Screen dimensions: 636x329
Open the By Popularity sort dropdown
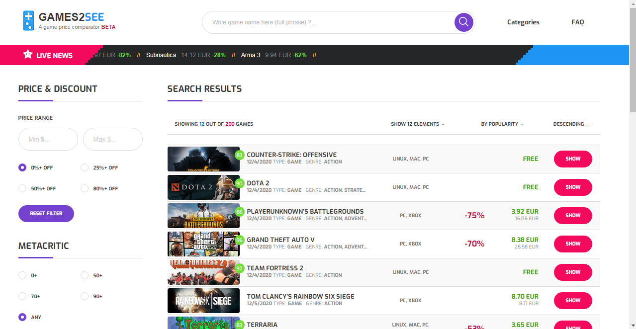click(502, 124)
